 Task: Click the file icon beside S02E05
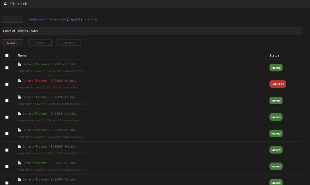click(x=19, y=130)
